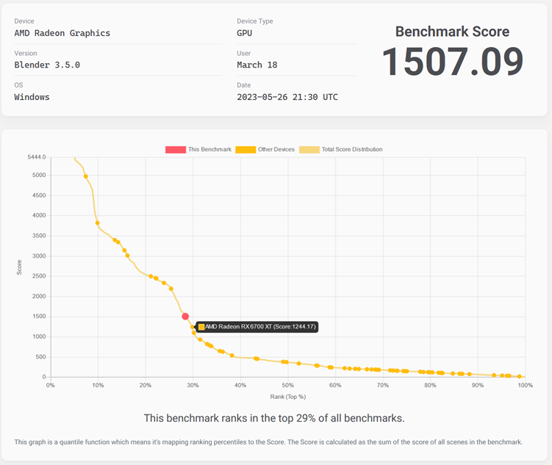
Task: Select the device name AMD Radeon Graphics
Action: tap(62, 33)
